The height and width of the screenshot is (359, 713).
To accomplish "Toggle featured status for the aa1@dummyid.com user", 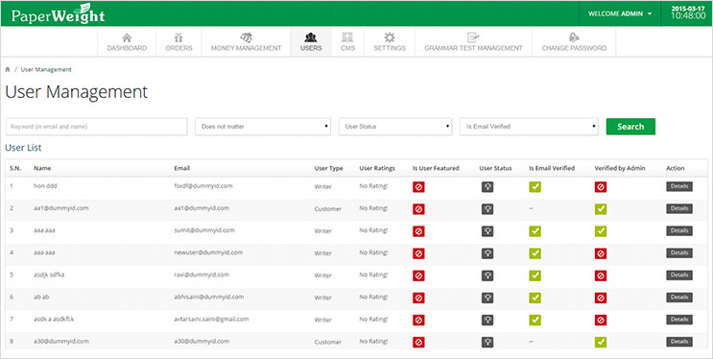I will 418,209.
